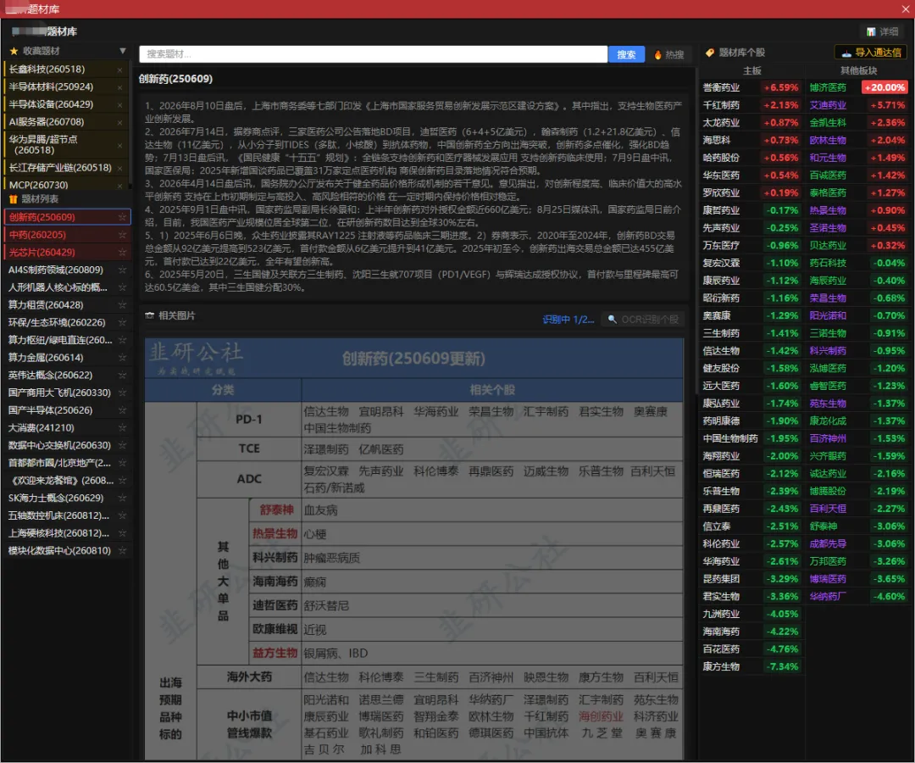Collapse the 收藏题材 favorites dropdown arrow
Viewport: 915px width, 763px height.
point(123,51)
